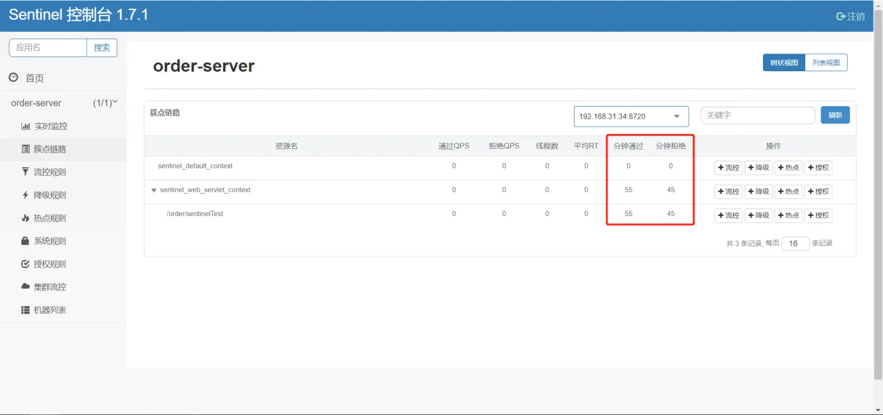This screenshot has width=883, height=415.
Task: Open the 授权规则 menu item
Action: [x=49, y=264]
